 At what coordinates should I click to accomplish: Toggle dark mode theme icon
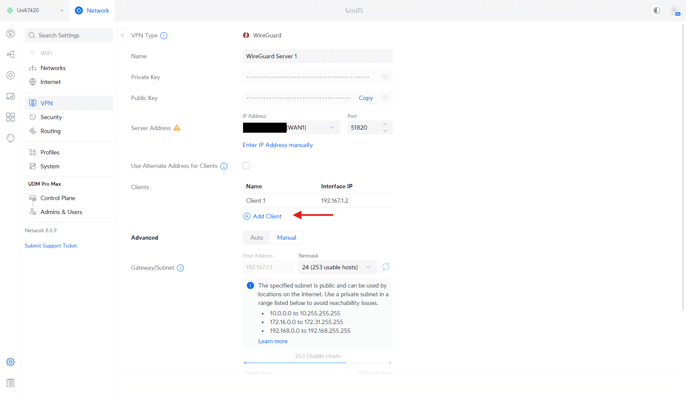click(657, 10)
